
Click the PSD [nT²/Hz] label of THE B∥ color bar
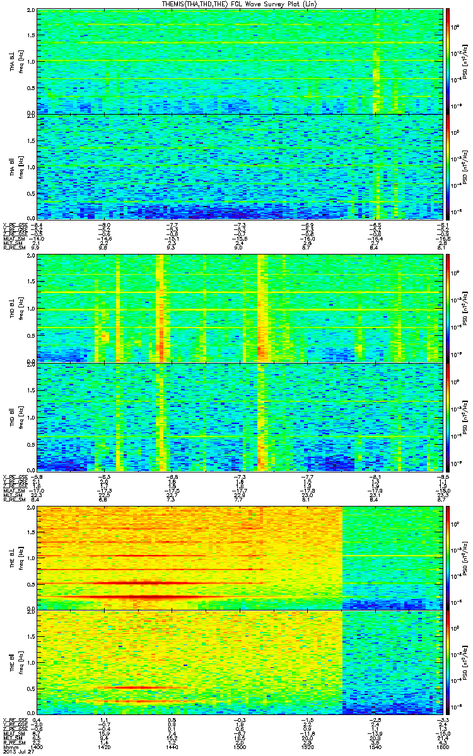pyautogui.click(x=465, y=663)
